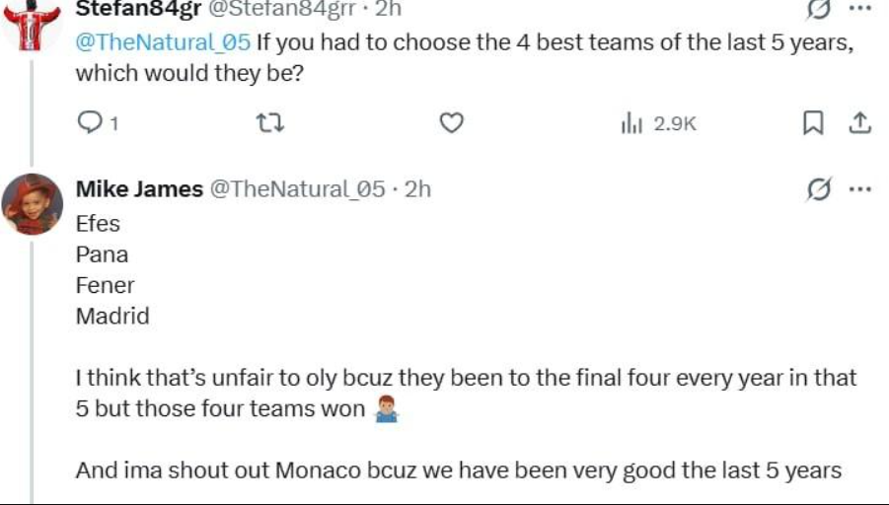Click Grok icon on Mike James's reply

click(x=818, y=189)
